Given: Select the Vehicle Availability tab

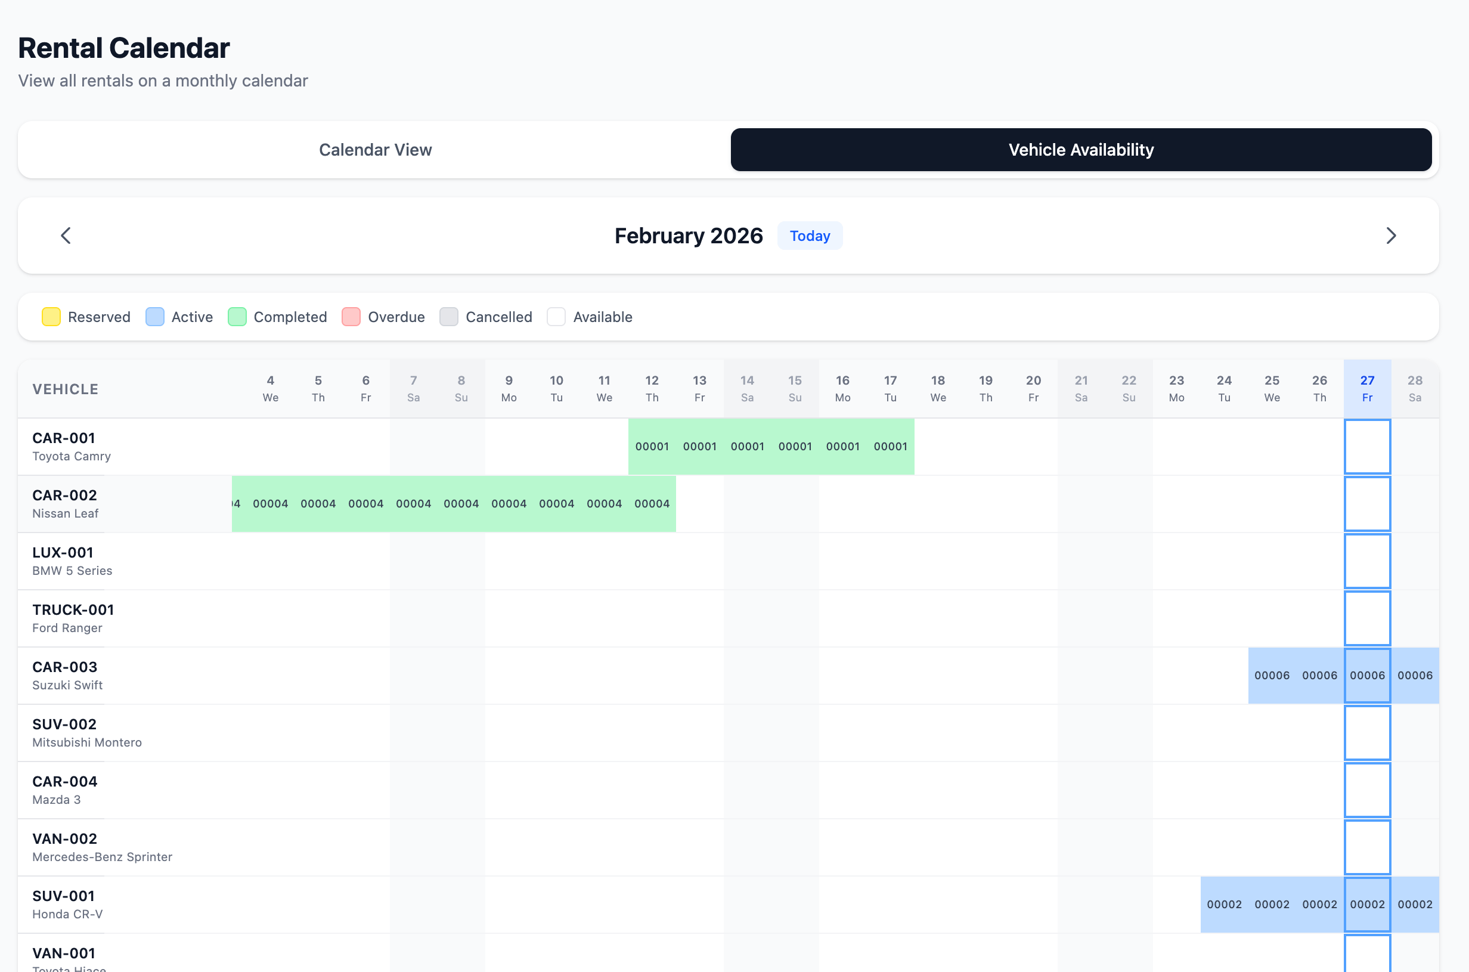Looking at the screenshot, I should coord(1080,150).
